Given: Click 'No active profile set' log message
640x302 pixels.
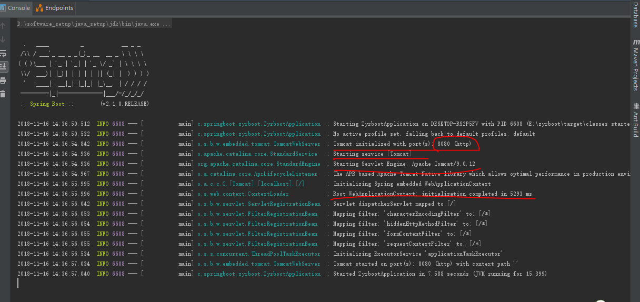Looking at the screenshot, I should (x=434, y=134).
